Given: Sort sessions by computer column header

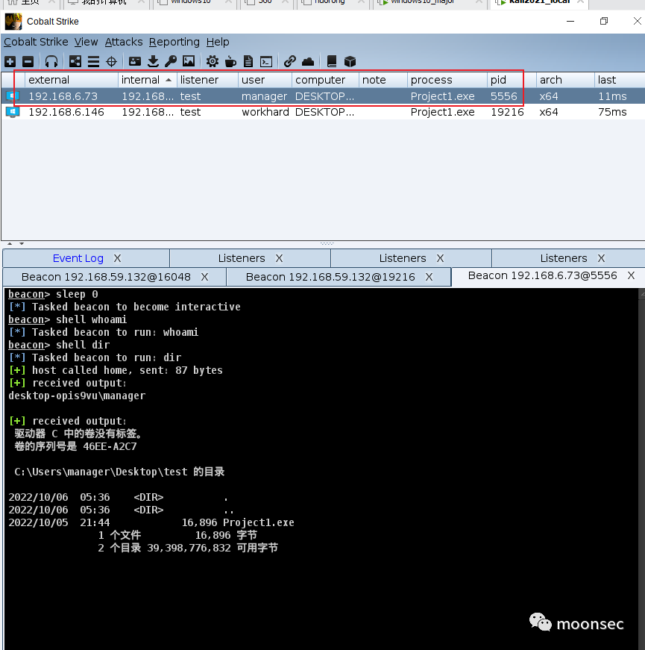Looking at the screenshot, I should [x=326, y=80].
